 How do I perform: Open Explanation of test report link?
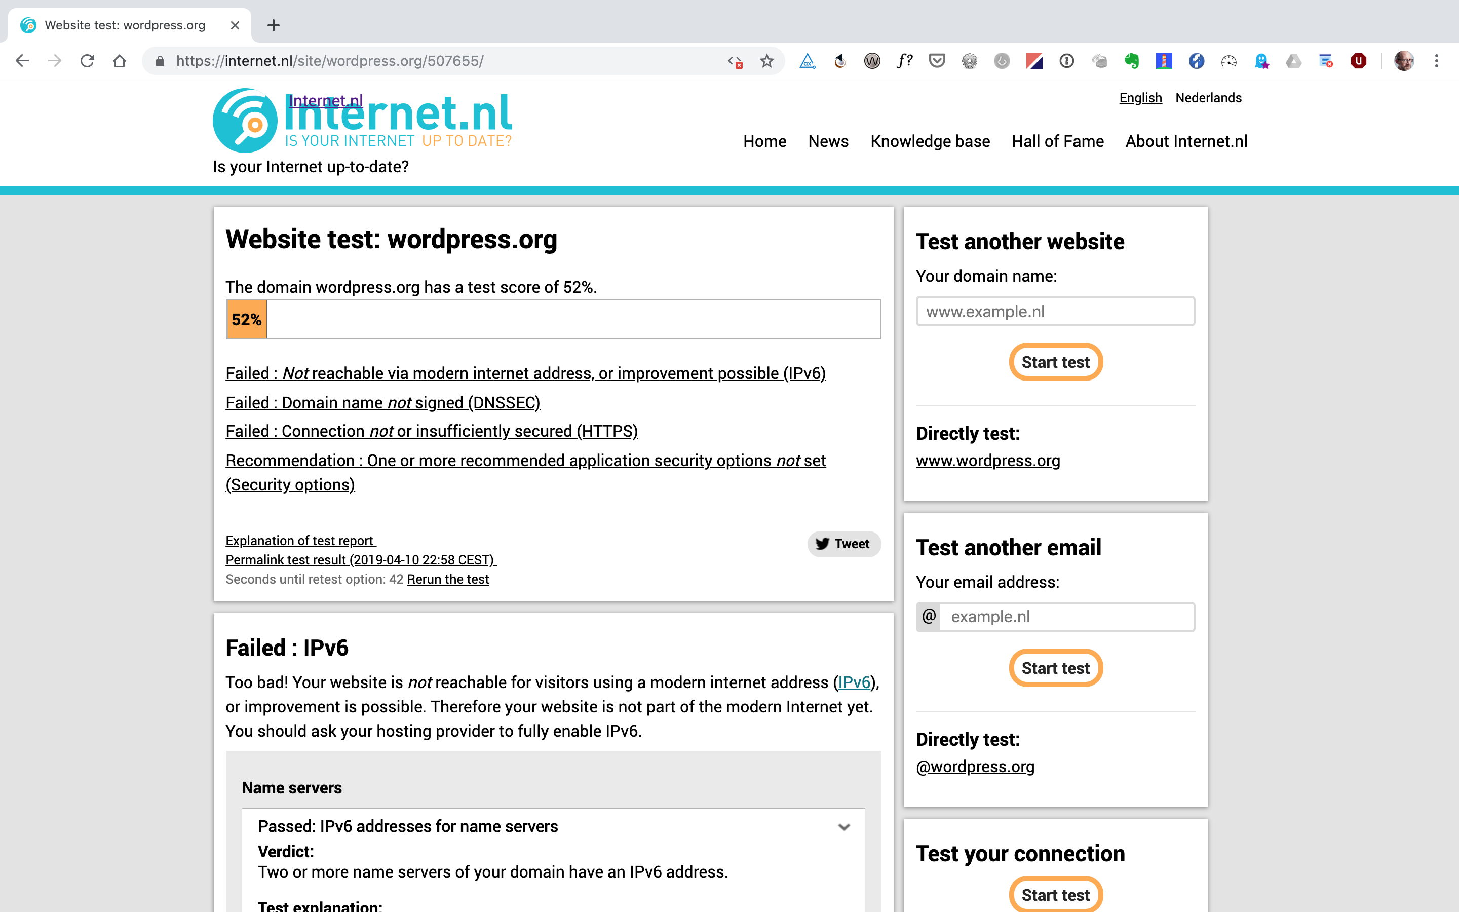pos(300,541)
